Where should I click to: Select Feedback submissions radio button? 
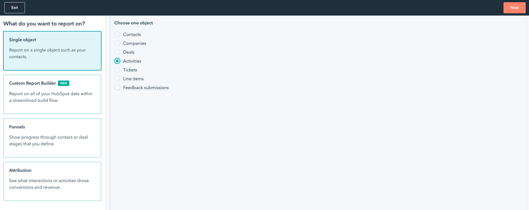coord(117,87)
